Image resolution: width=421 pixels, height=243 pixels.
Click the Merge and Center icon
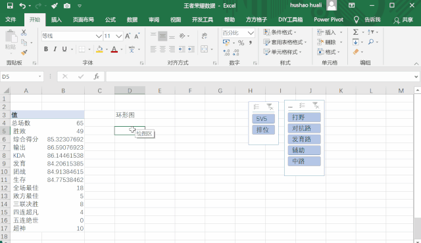pyautogui.click(x=205, y=49)
